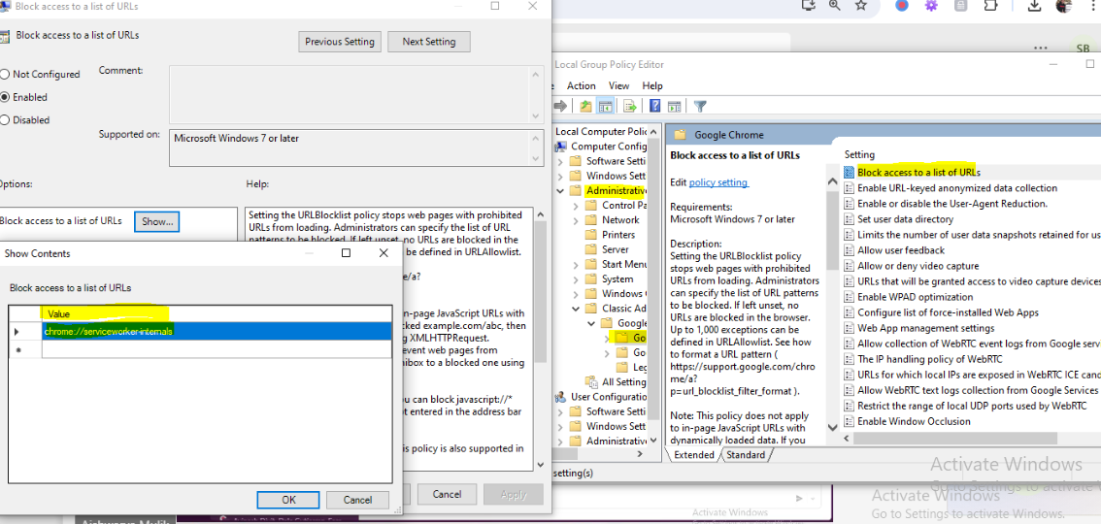Open the Help menu
This screenshot has height=524, width=1101.
click(652, 85)
